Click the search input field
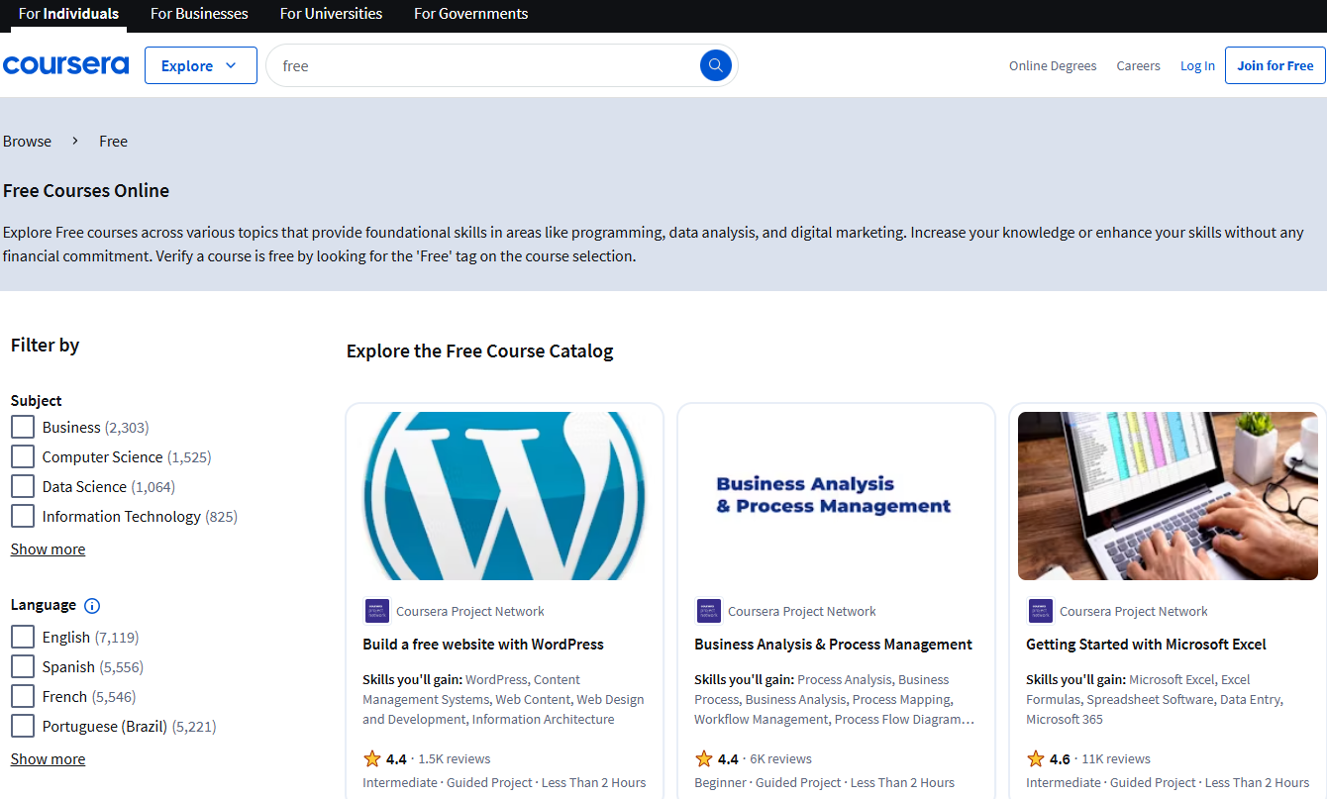 [485, 65]
